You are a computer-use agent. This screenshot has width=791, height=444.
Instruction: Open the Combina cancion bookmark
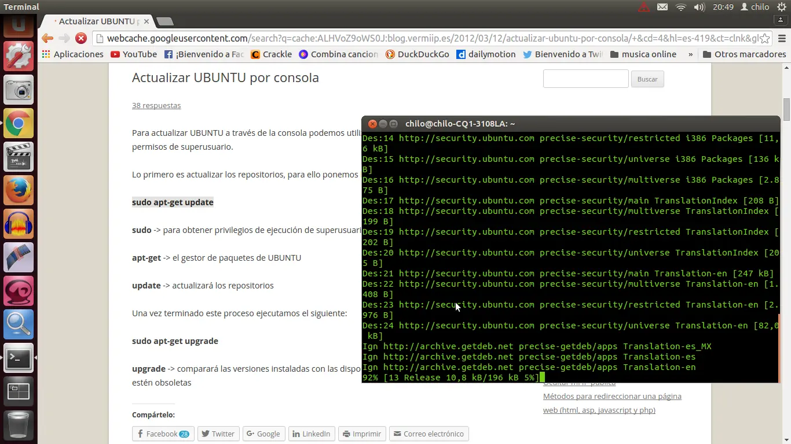pos(339,54)
